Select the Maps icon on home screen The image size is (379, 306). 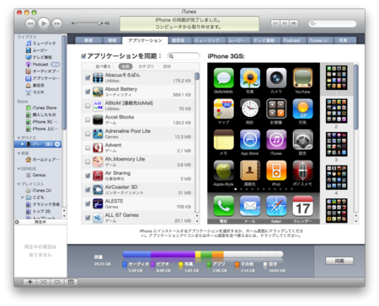223,108
